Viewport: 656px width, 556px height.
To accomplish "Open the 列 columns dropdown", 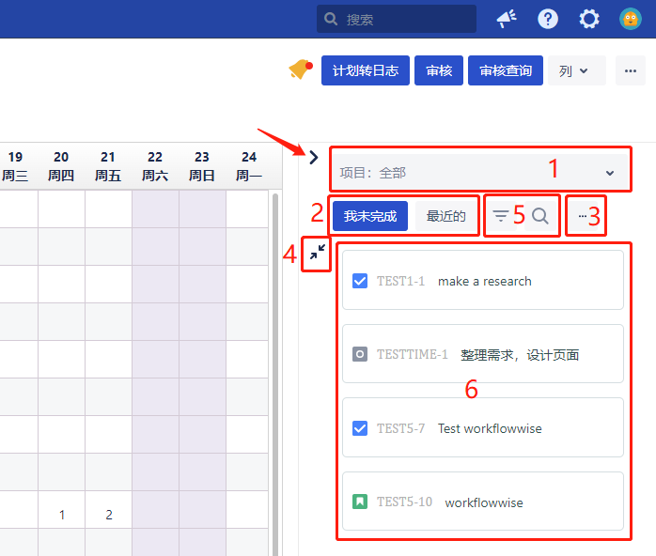I will click(575, 70).
